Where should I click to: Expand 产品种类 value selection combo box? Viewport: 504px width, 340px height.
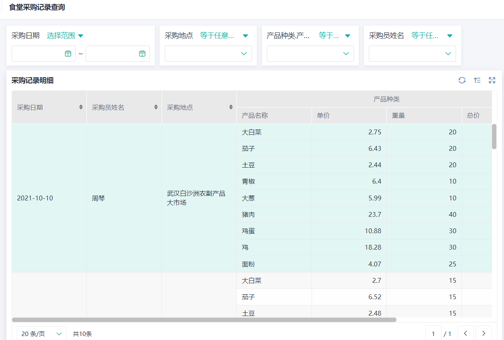(x=310, y=54)
